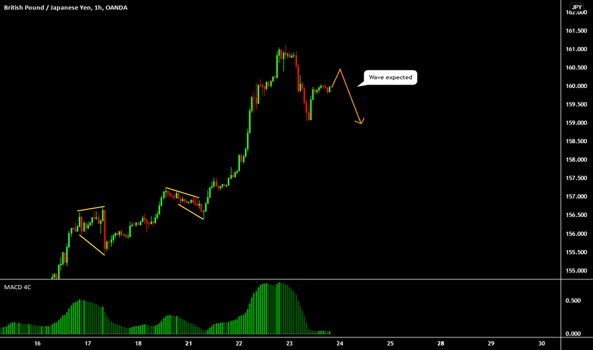Click date 22 on time axis
The width and height of the screenshot is (593, 350).
(x=239, y=344)
